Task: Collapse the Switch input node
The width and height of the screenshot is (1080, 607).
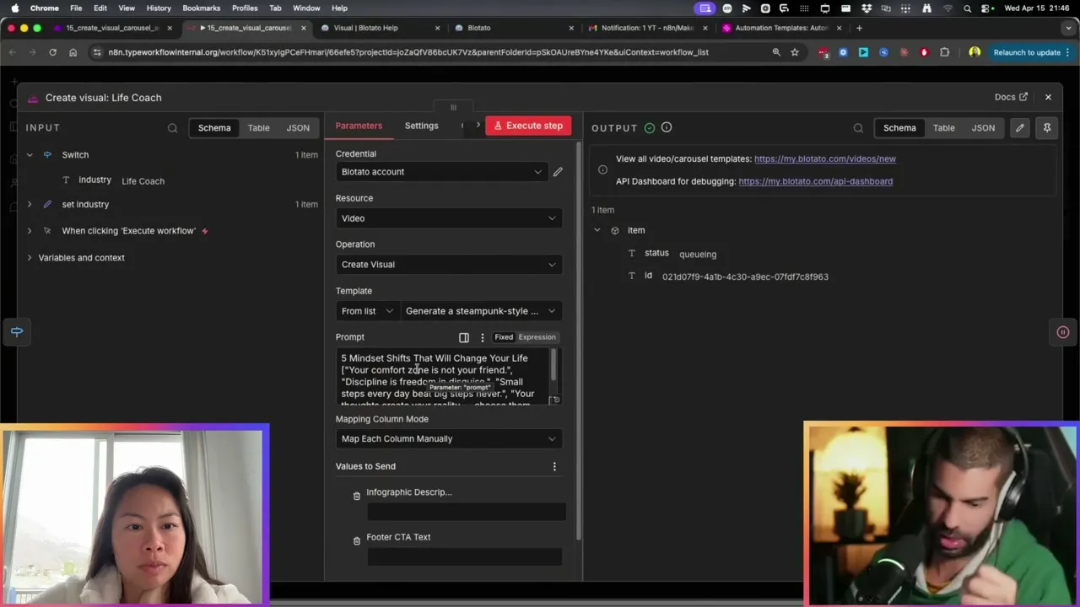Action: [30, 155]
